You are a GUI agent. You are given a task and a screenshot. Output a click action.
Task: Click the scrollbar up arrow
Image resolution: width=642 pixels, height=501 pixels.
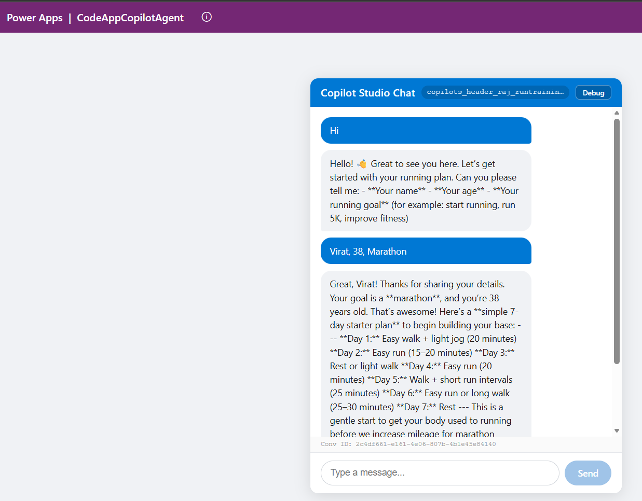coord(617,112)
